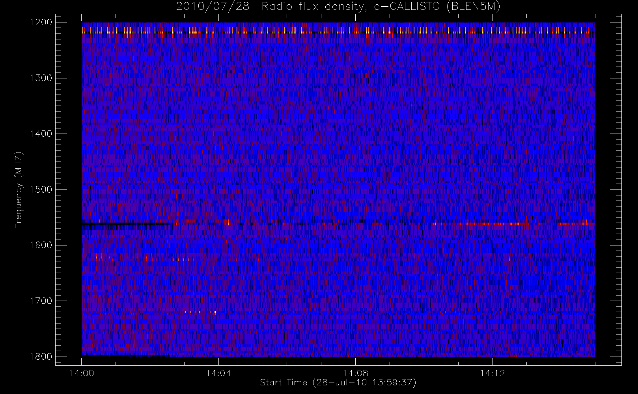Click the 14:00 time tick label
The height and width of the screenshot is (394, 638).
click(82, 373)
